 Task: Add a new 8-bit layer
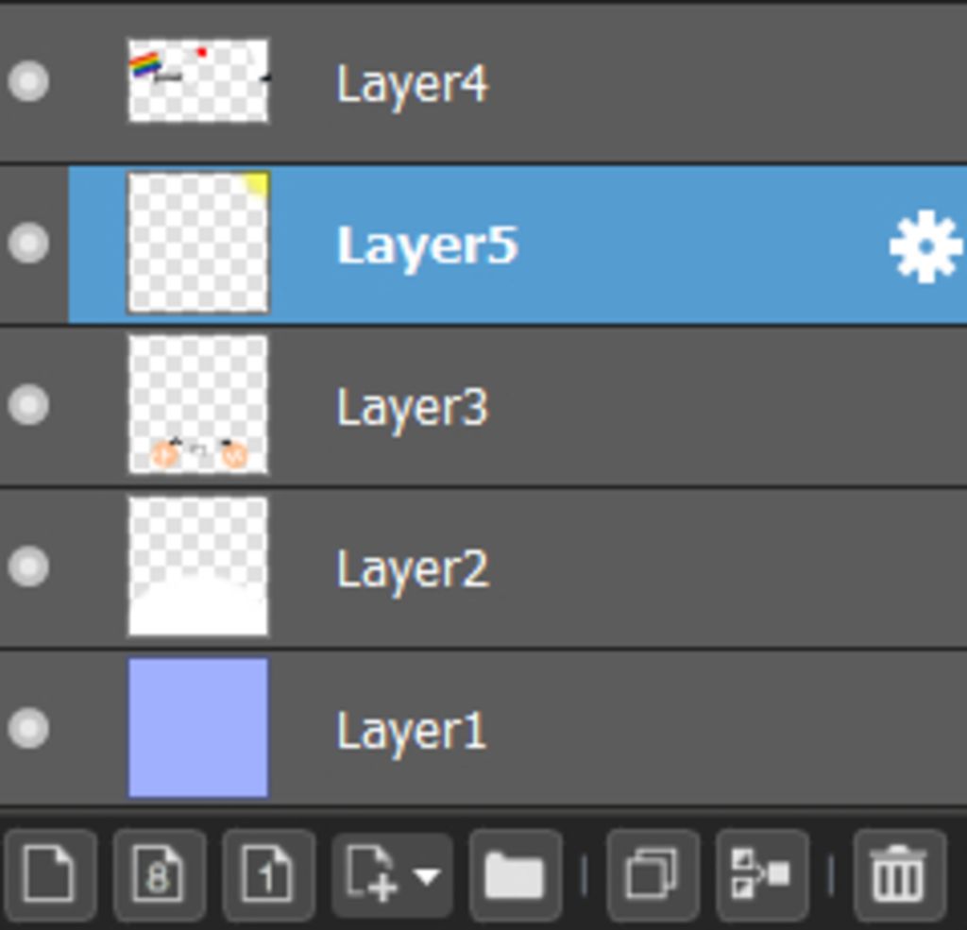pos(159,875)
